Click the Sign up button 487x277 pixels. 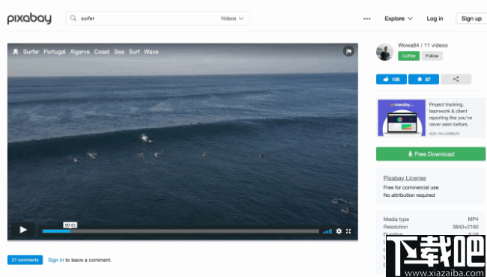tap(471, 19)
